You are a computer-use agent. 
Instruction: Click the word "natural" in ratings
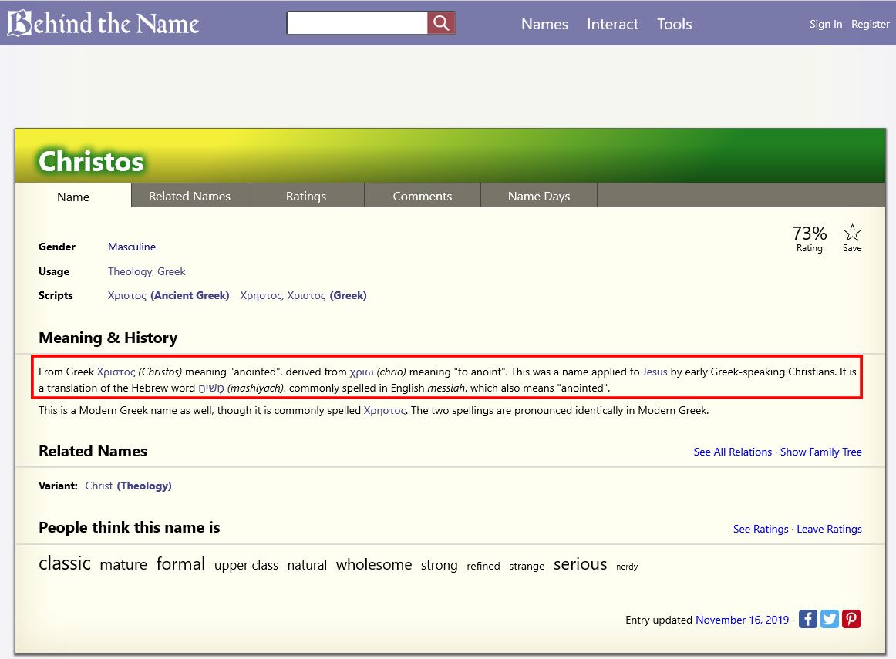(307, 565)
